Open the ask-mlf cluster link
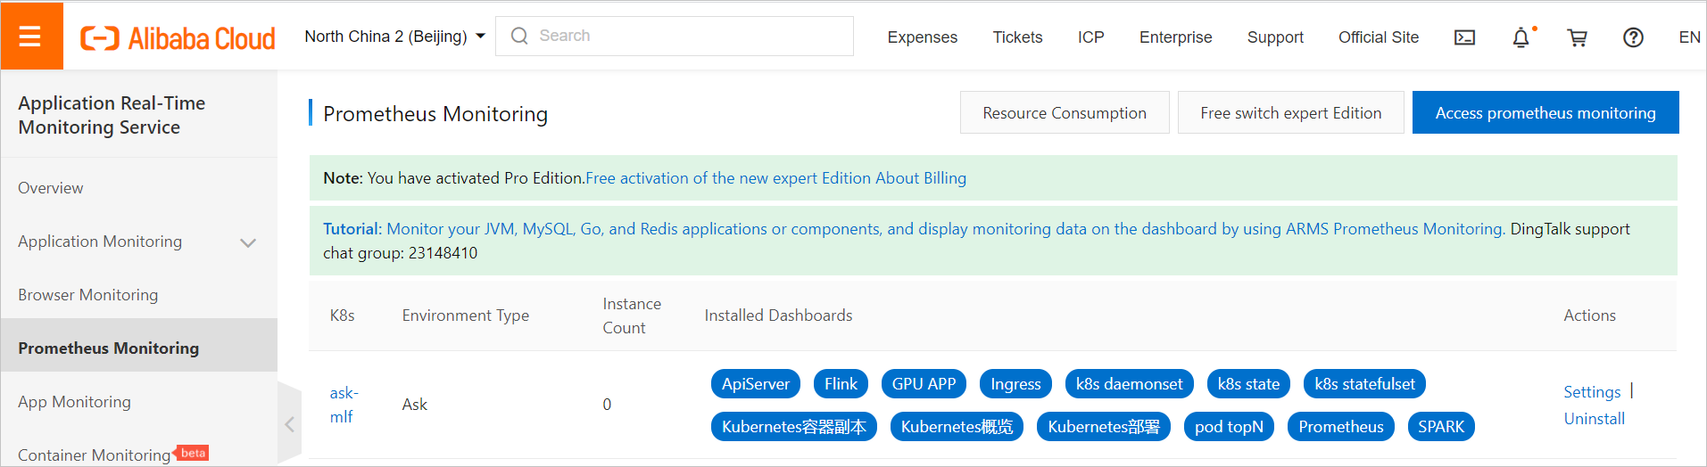1707x467 pixels. click(344, 405)
